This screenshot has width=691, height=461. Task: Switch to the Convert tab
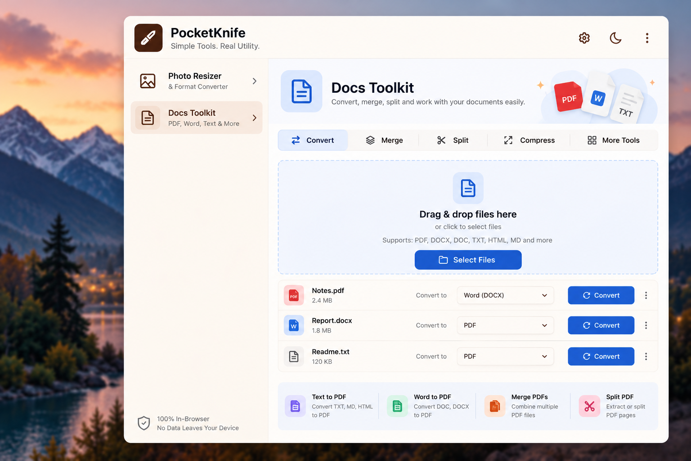pos(313,140)
